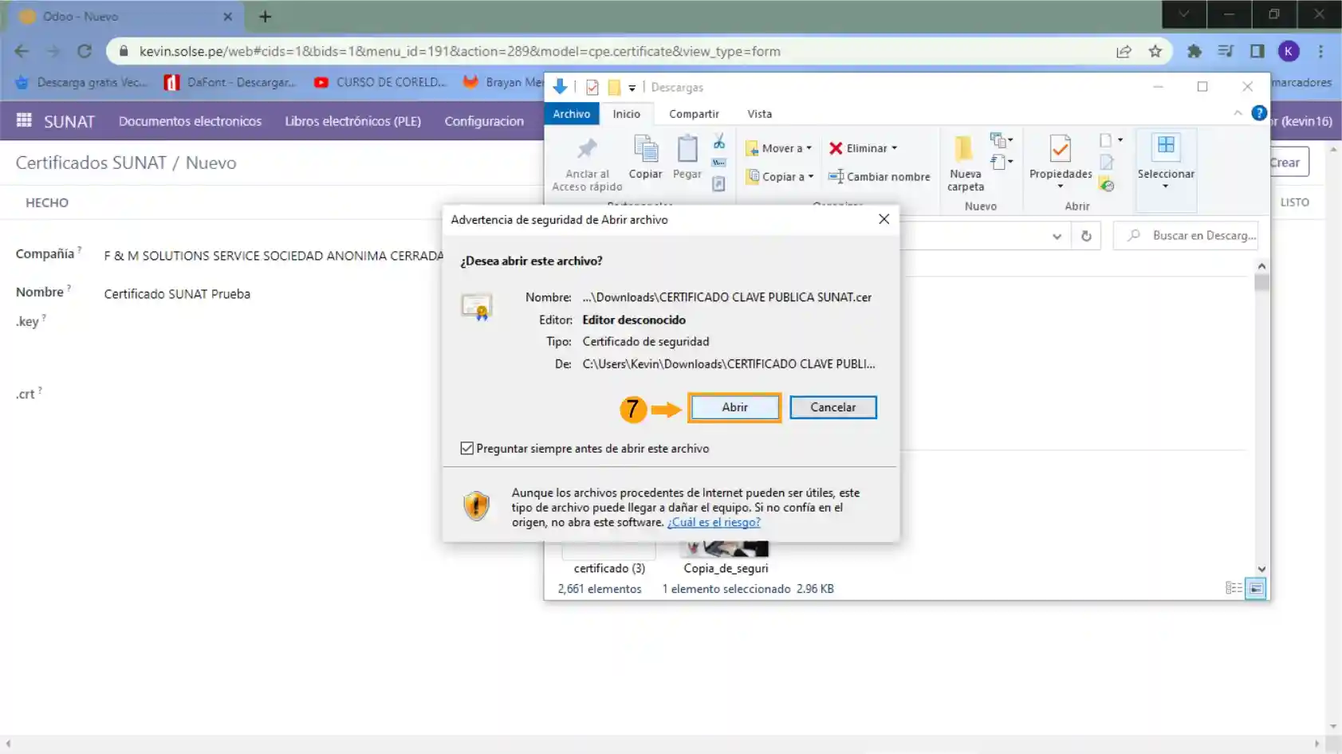This screenshot has height=754, width=1342.
Task: Open the 'Mover a' dropdown
Action: (779, 148)
